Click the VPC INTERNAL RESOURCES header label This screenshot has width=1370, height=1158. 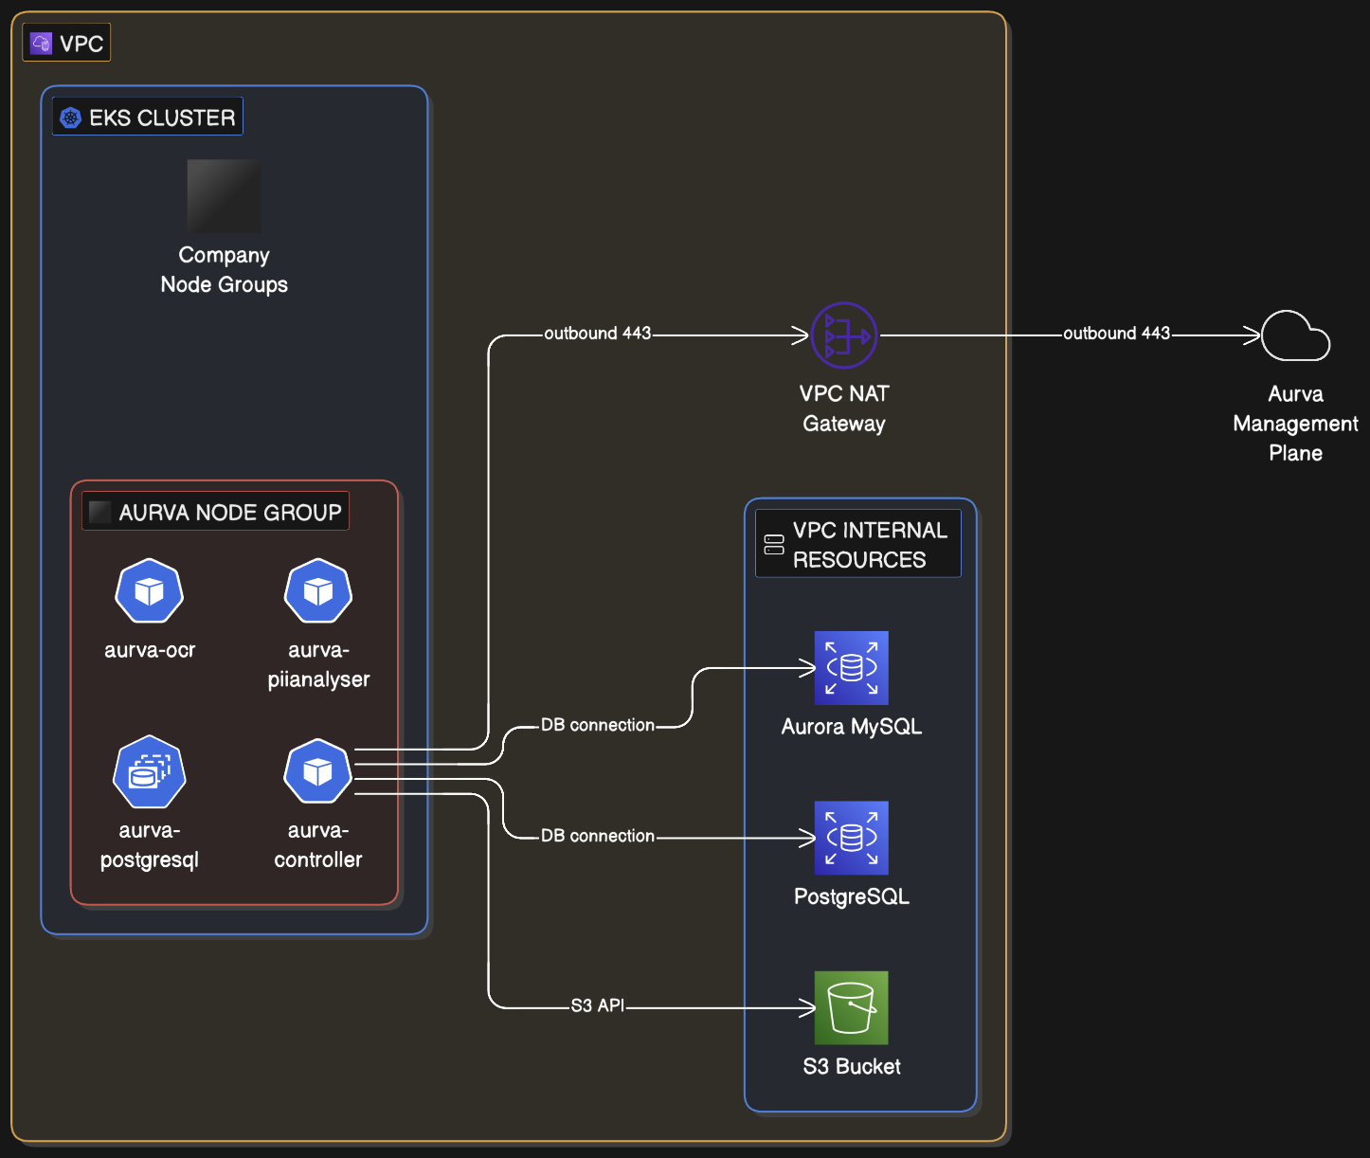tap(869, 545)
